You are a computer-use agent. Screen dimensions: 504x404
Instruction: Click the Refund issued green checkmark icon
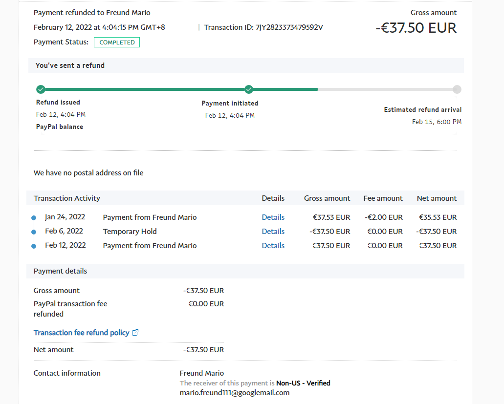point(41,89)
